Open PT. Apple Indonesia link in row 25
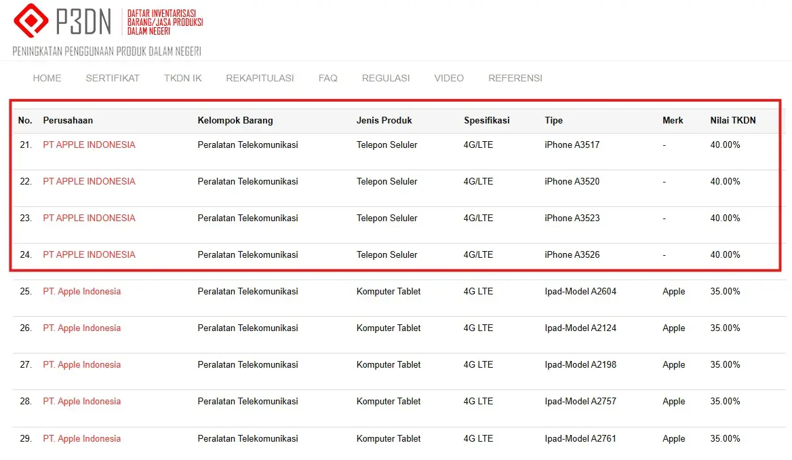The width and height of the screenshot is (792, 460). point(81,291)
